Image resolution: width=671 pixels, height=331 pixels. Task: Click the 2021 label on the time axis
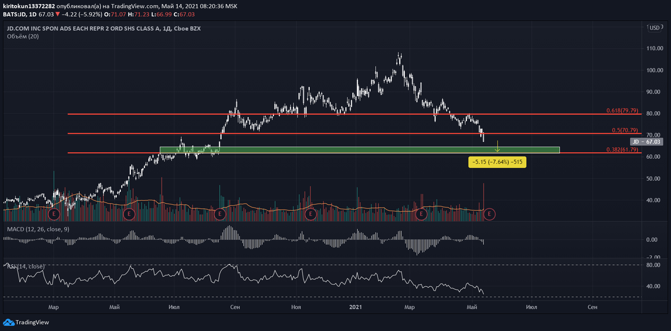[356, 307]
